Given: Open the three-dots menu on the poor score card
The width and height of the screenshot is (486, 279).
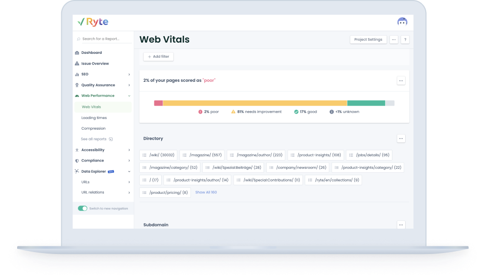Looking at the screenshot, I should 401,80.
